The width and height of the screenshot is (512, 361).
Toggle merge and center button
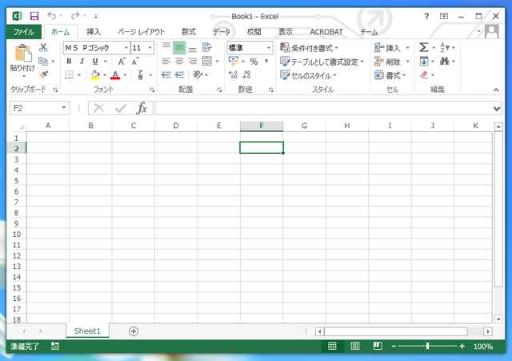pyautogui.click(x=207, y=61)
